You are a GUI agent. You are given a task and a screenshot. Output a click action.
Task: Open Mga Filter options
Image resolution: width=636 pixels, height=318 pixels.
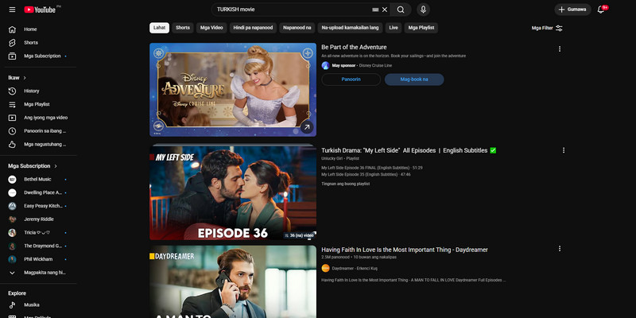pos(547,28)
